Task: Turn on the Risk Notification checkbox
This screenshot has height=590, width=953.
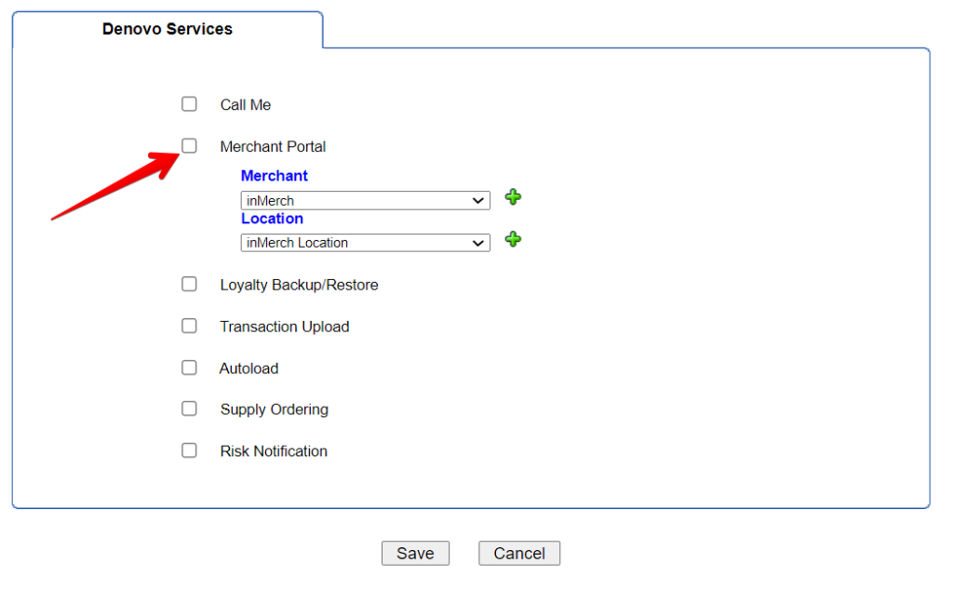Action: pos(189,450)
